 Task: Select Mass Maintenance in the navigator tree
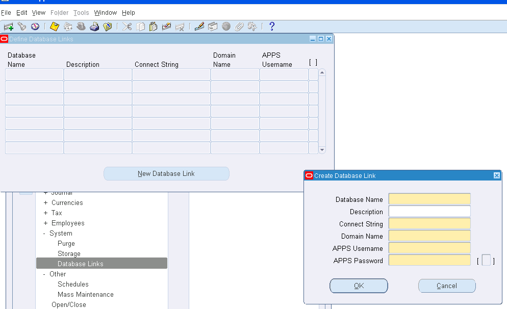pos(86,294)
